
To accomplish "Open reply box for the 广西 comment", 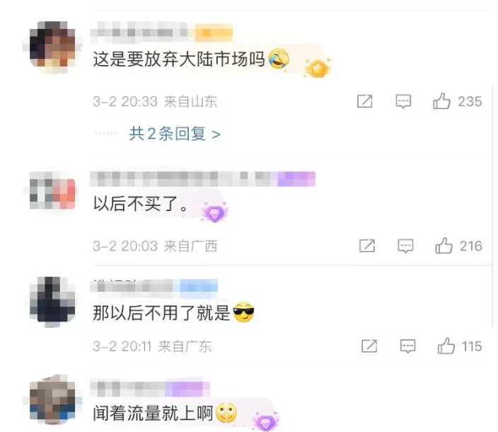I will 405,246.
